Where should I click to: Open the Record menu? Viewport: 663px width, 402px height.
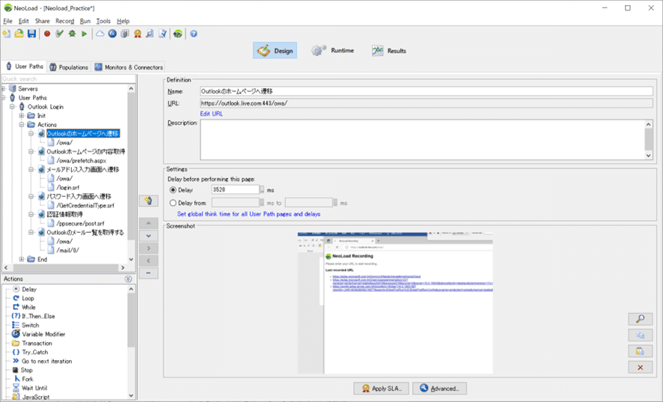pos(64,21)
